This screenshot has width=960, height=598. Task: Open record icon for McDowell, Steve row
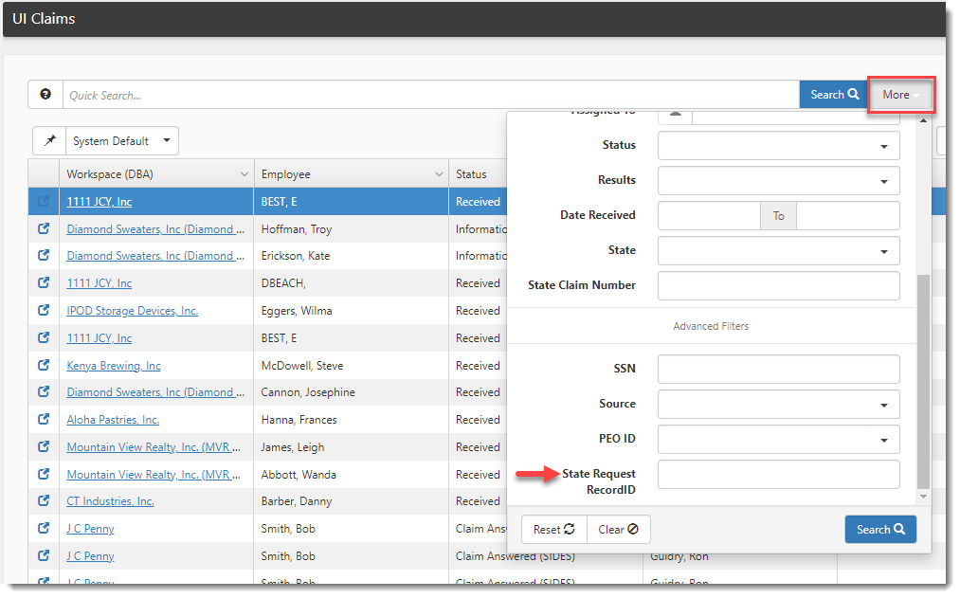click(x=44, y=366)
